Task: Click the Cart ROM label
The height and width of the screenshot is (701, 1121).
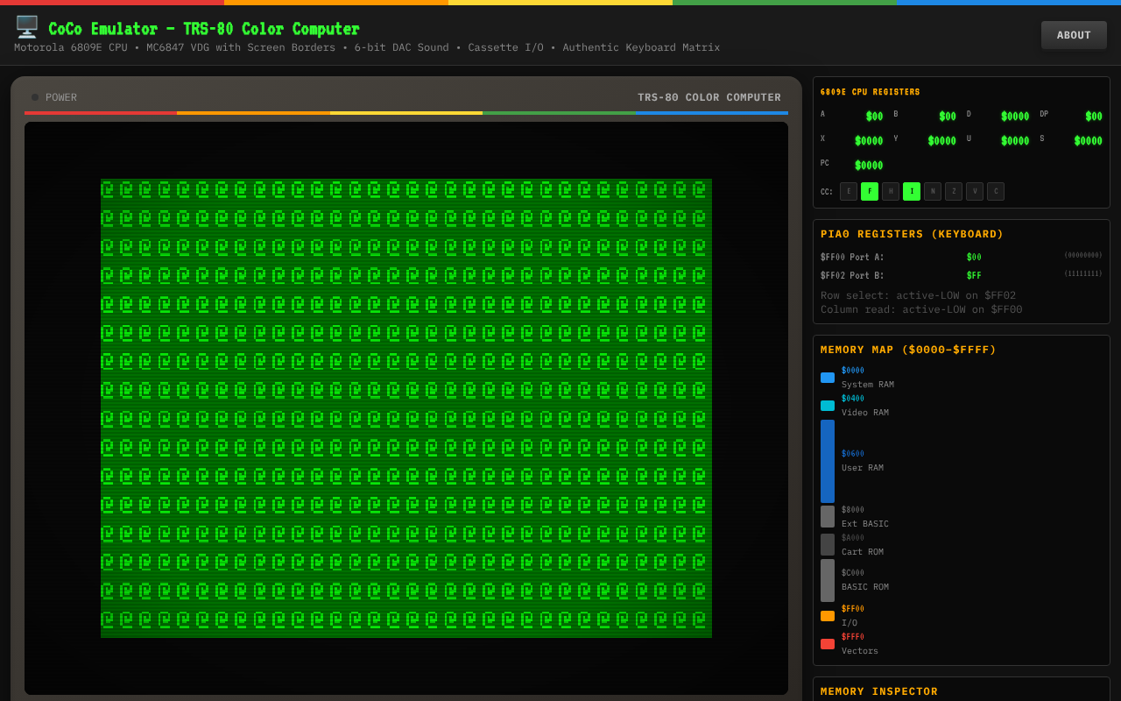Action: pyautogui.click(x=863, y=552)
